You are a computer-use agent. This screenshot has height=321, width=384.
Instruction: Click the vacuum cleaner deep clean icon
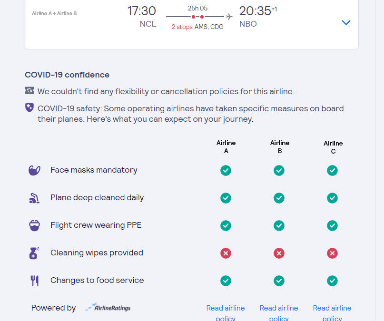(x=34, y=198)
